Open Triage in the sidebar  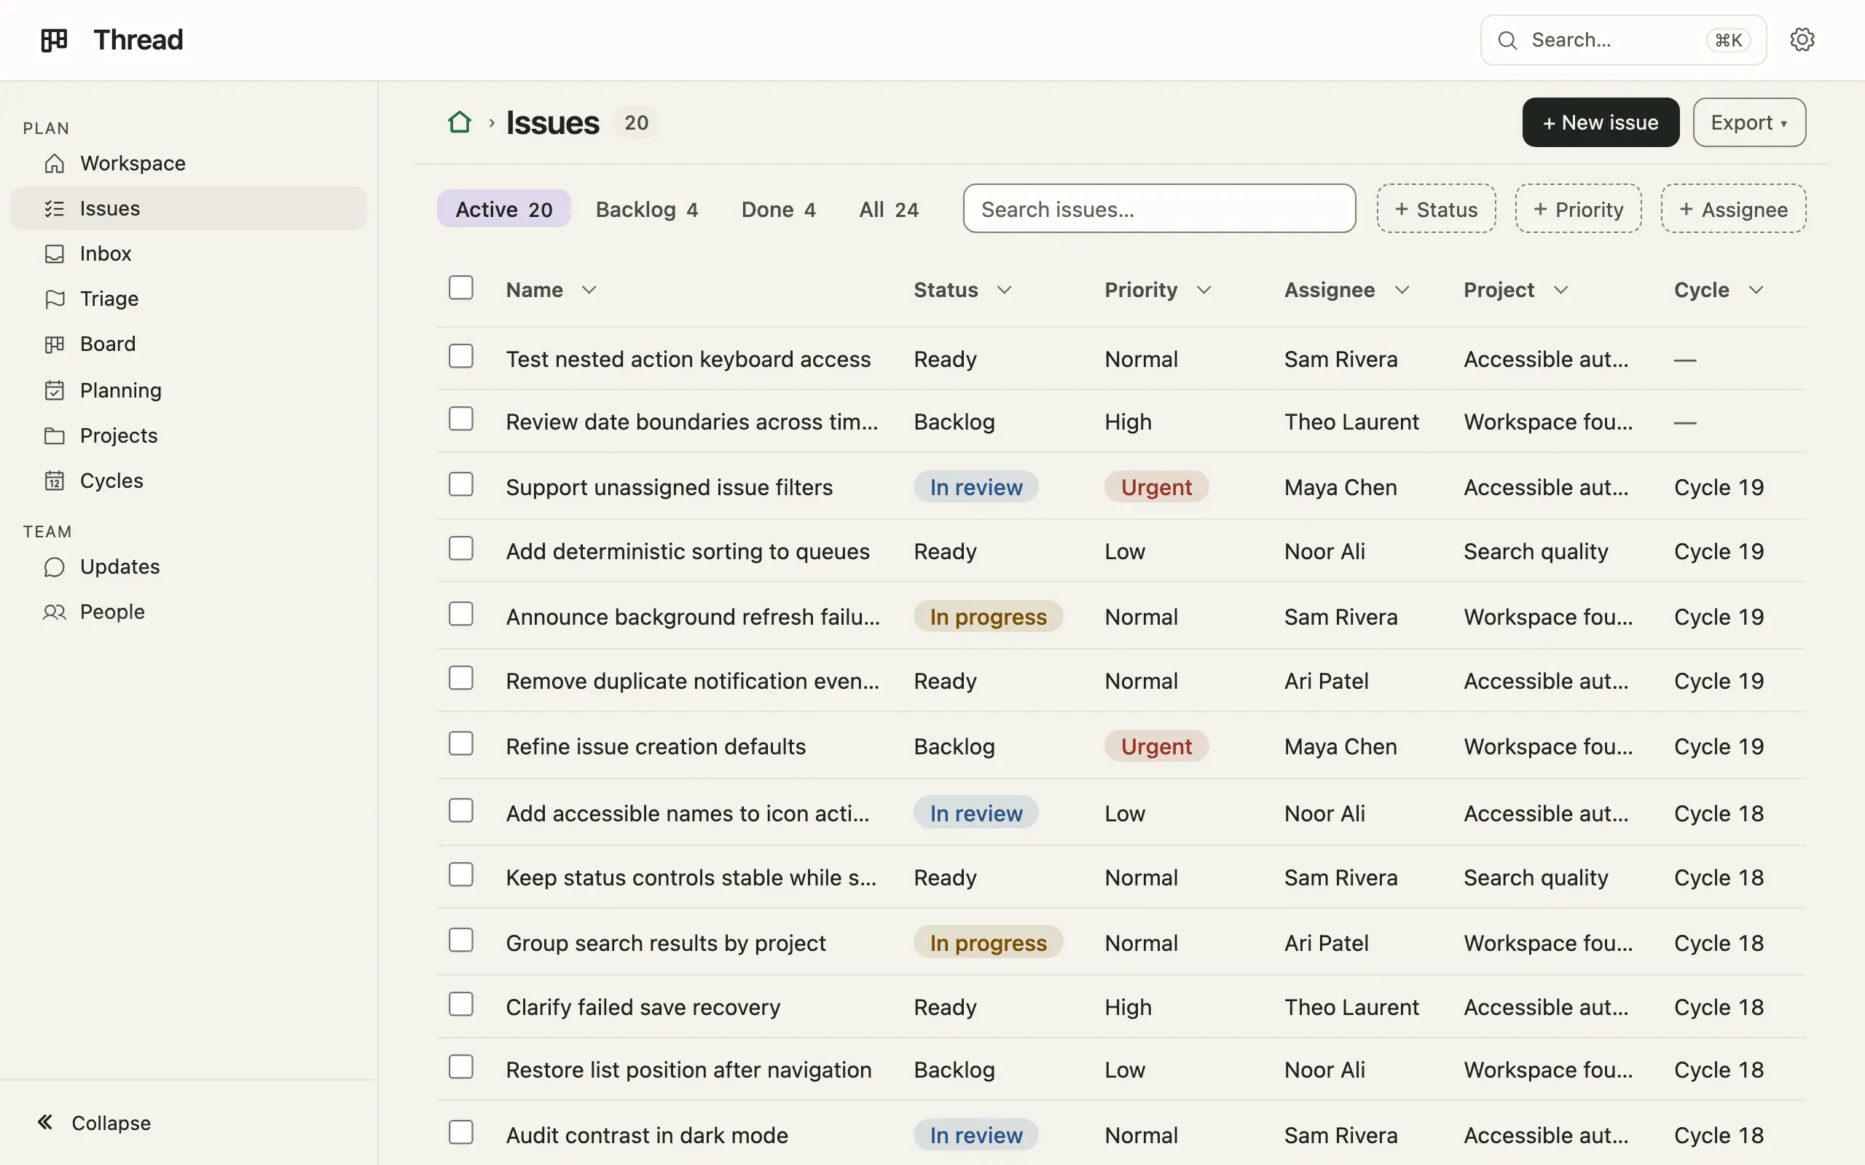tap(188, 299)
